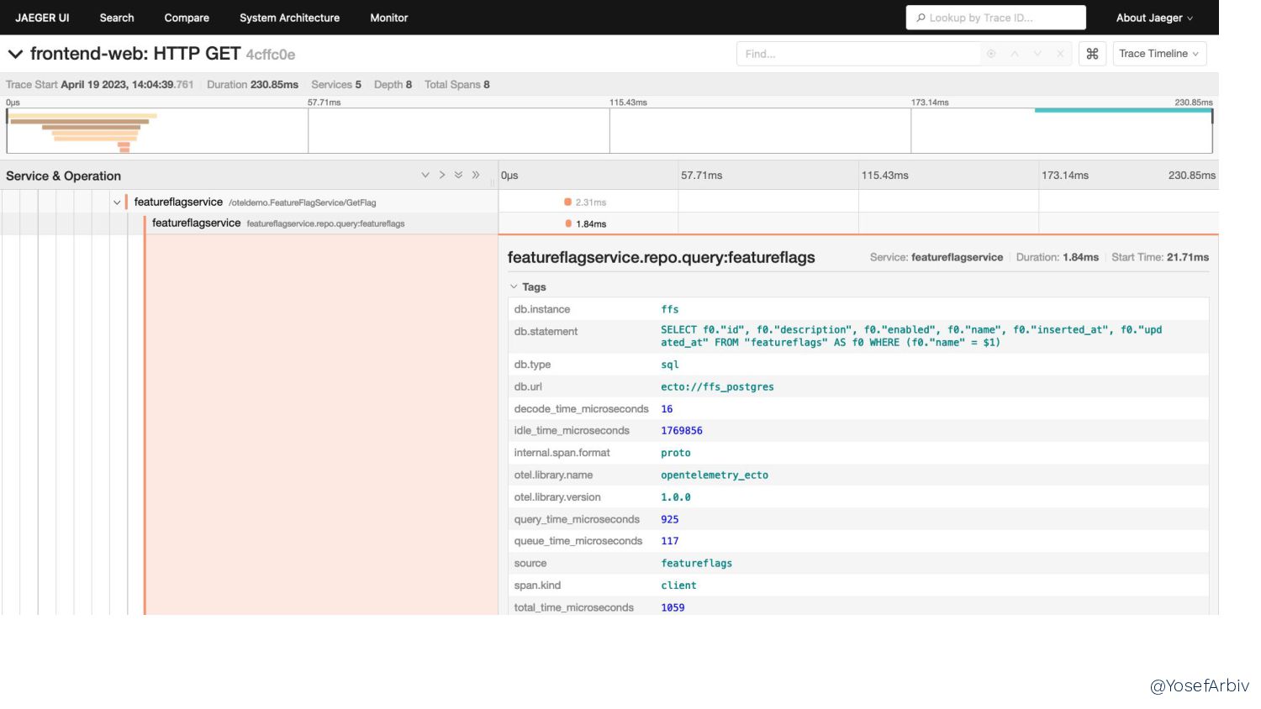This screenshot has height=709, width=1261.
Task: Go to previous search result arrow
Action: pos(1015,54)
